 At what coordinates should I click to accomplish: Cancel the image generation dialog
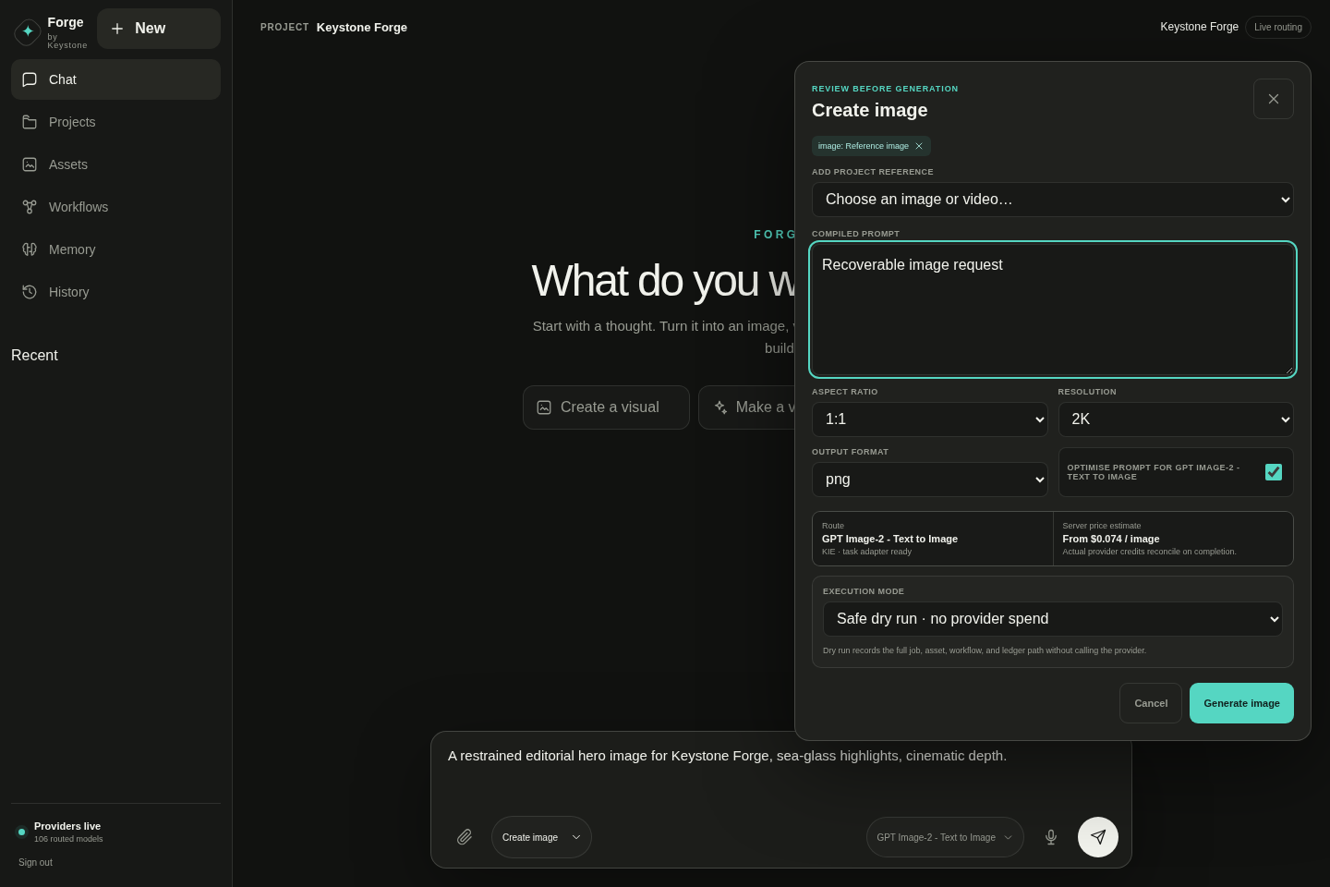coord(1150,703)
